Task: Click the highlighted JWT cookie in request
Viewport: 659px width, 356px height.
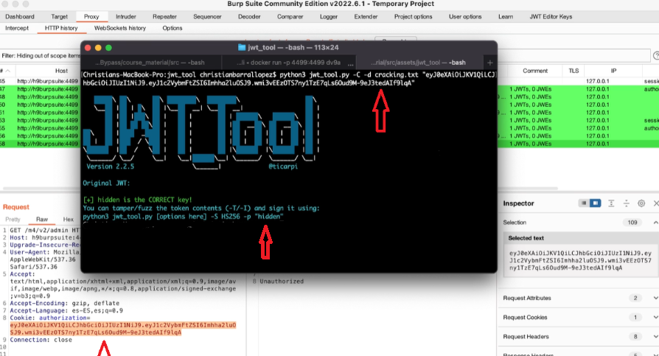Action: tap(122, 329)
